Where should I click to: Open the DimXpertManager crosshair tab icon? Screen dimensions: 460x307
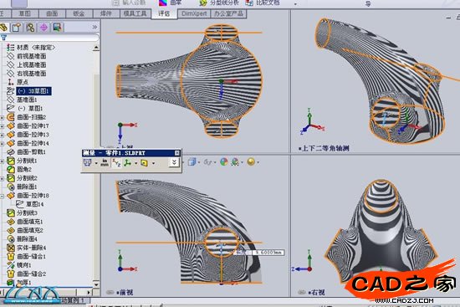(43, 28)
